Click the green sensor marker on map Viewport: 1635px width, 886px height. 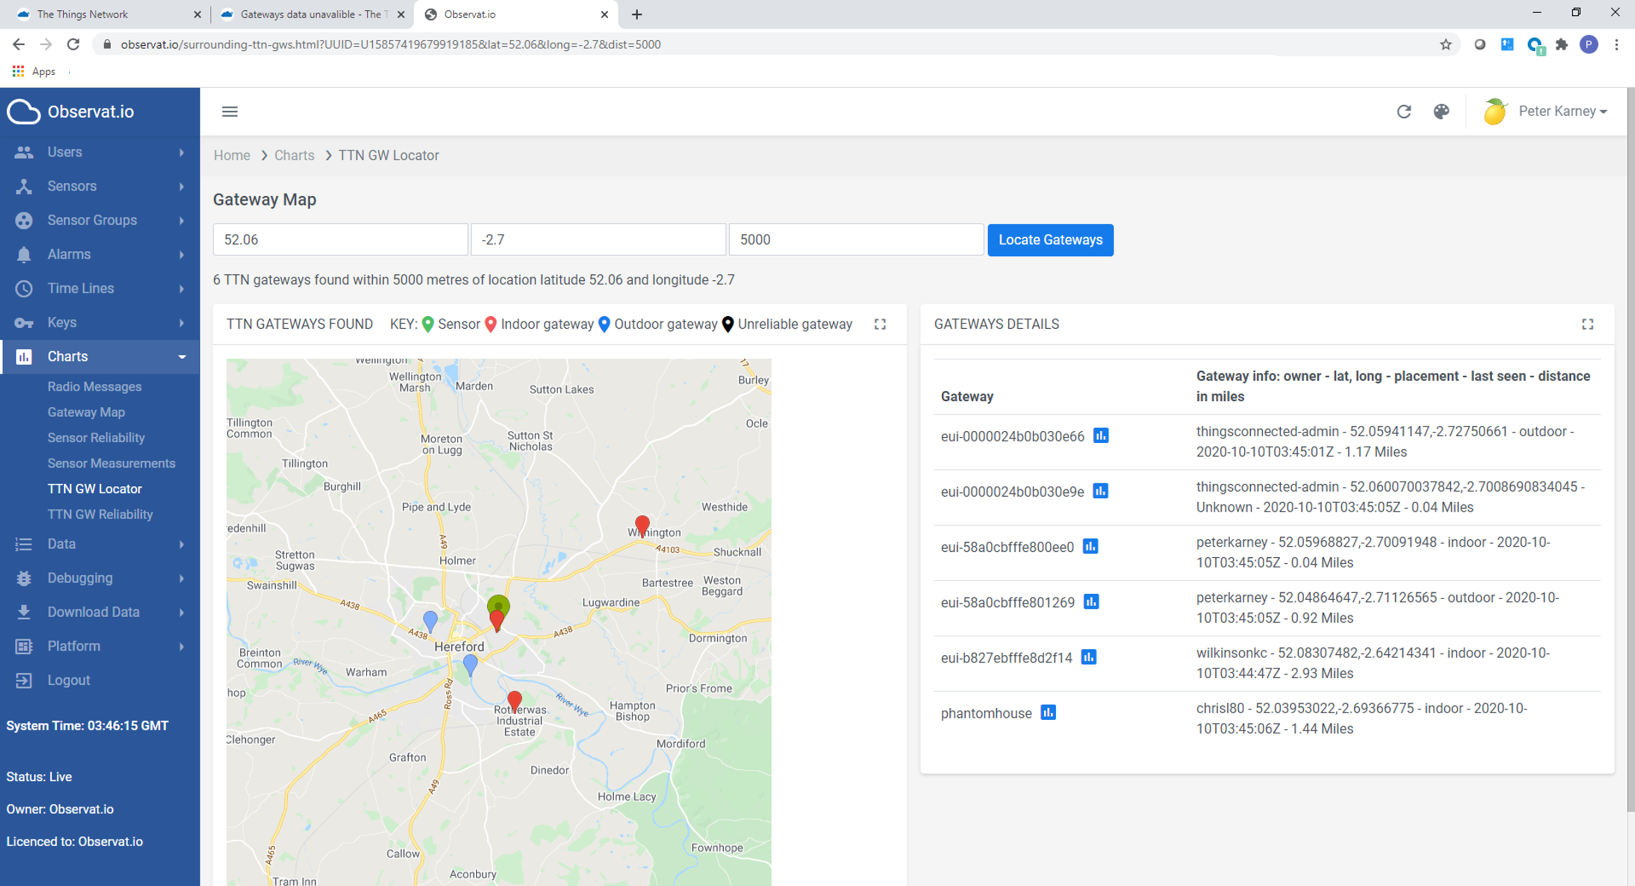498,604
